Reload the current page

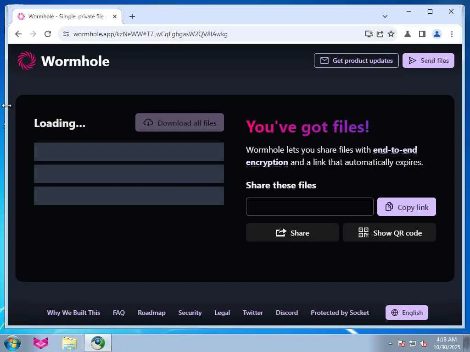[x=48, y=34]
